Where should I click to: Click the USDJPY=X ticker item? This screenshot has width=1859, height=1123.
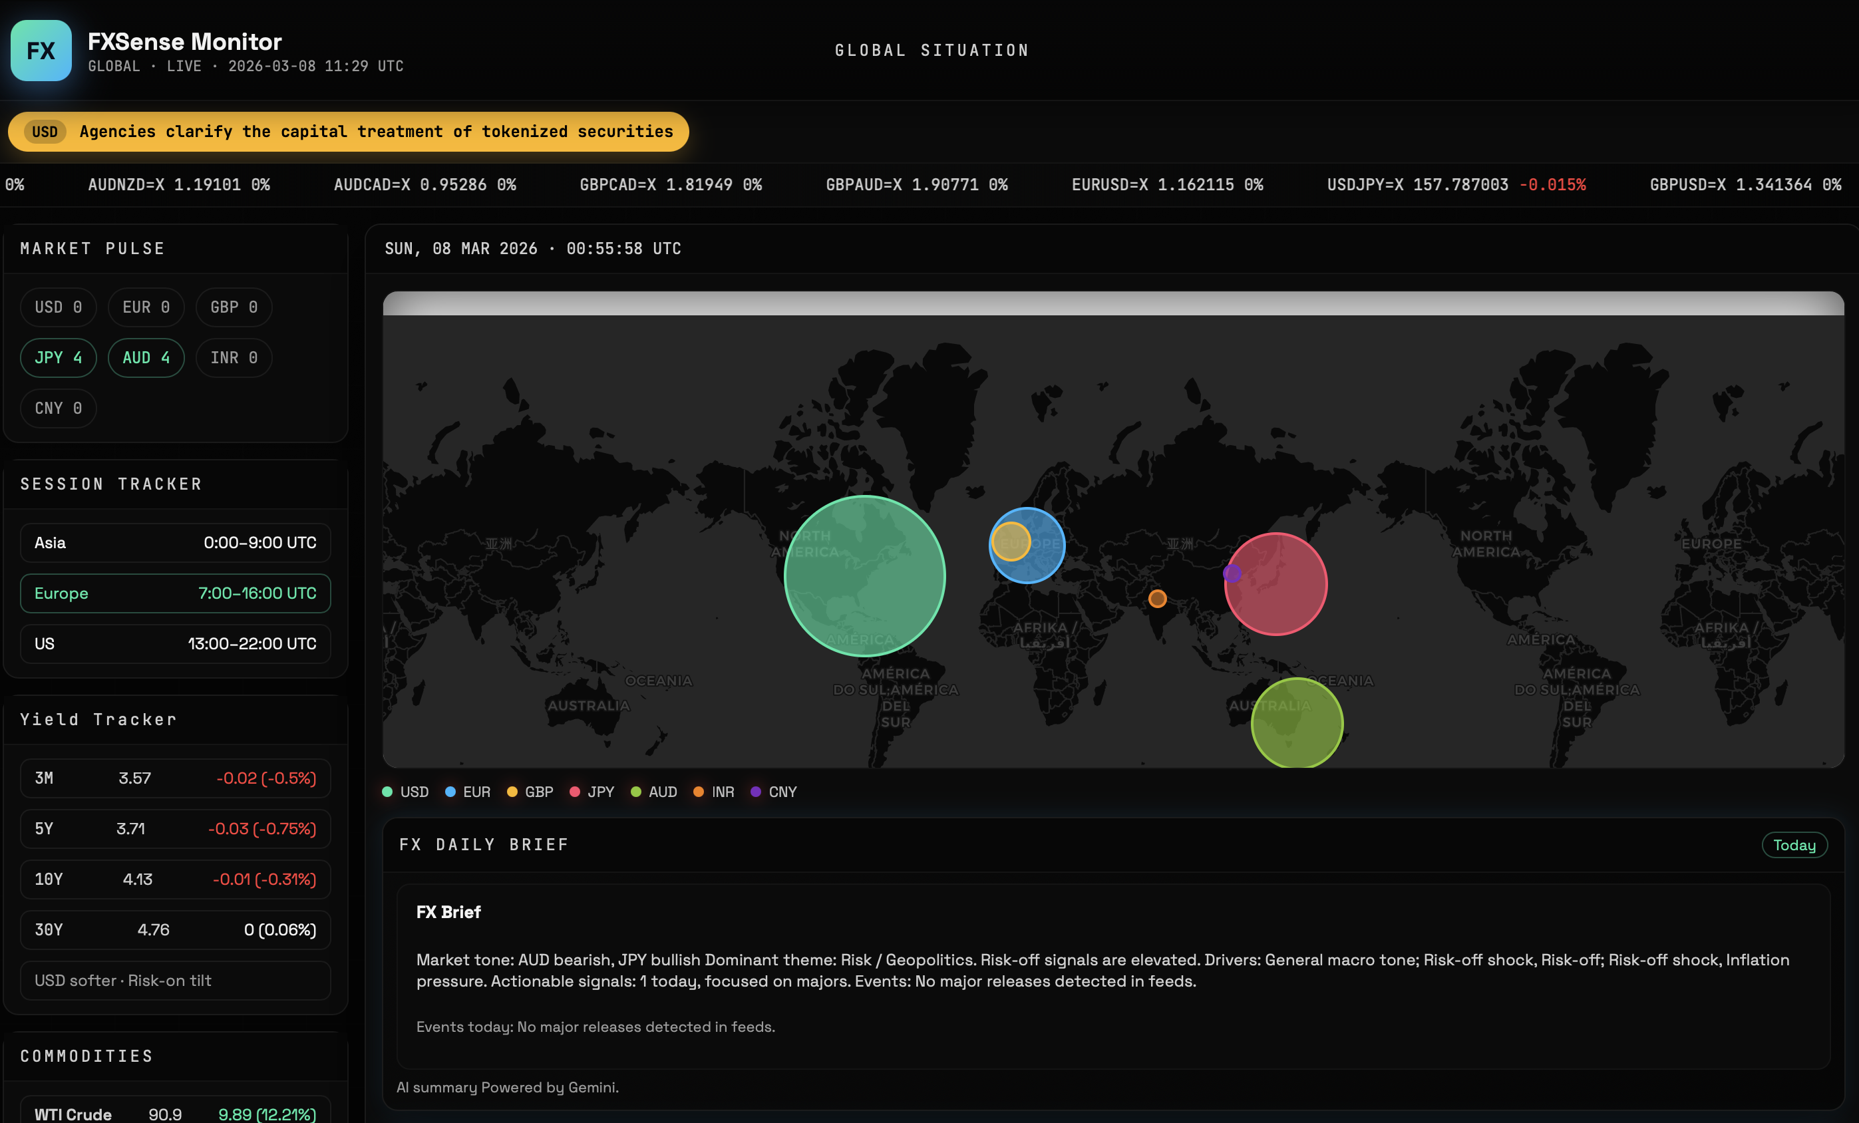1455,185
